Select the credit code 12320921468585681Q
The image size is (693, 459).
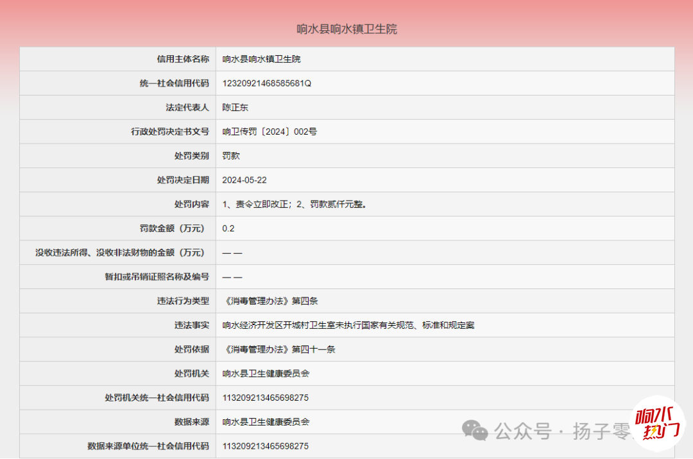pyautogui.click(x=266, y=83)
